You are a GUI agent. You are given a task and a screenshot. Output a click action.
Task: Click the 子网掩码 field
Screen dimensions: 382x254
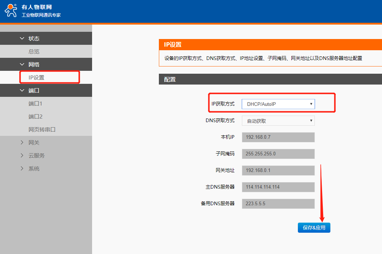278,154
